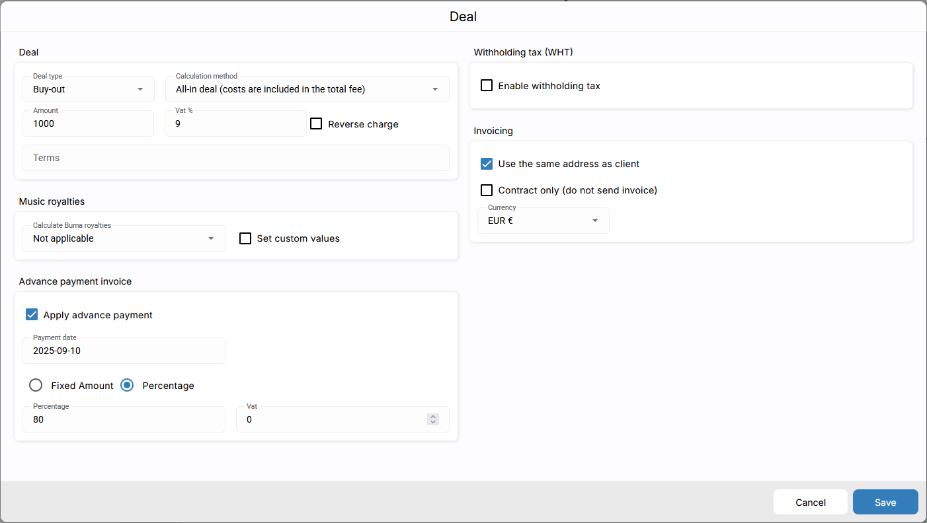
Task: Uncheck Use the same address as client
Action: 487,164
